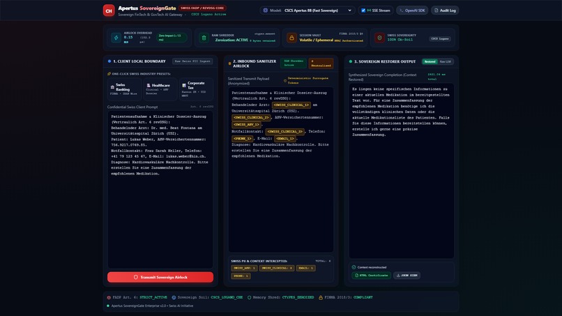Click the RAM Shredder trash icon
The height and width of the screenshot is (316, 562).
tap(204, 38)
